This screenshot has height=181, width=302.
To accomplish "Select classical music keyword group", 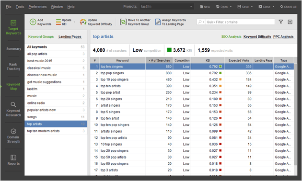I will click(x=56, y=68).
